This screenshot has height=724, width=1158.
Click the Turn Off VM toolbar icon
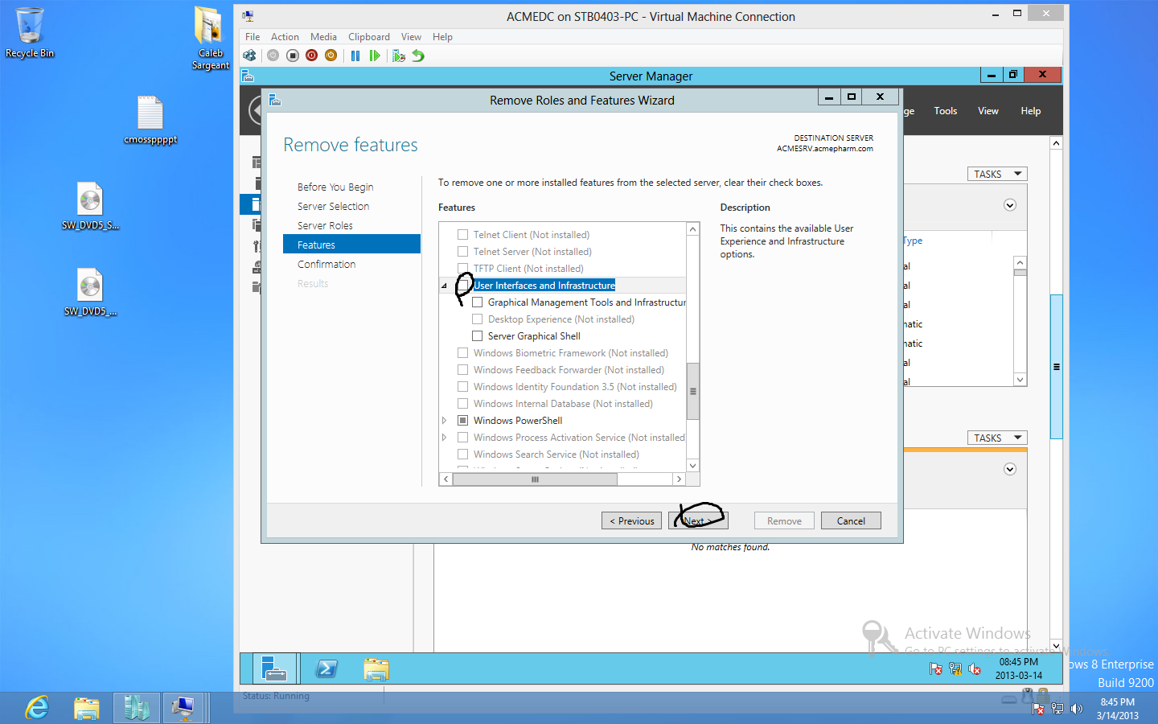pyautogui.click(x=293, y=56)
